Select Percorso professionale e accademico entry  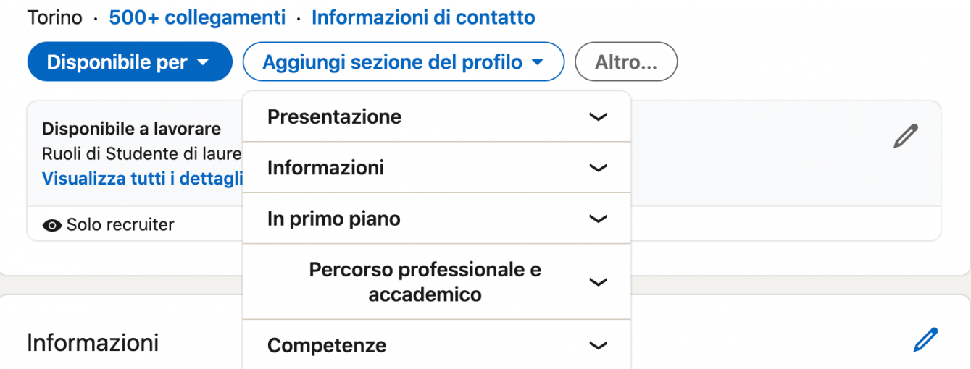click(x=436, y=282)
